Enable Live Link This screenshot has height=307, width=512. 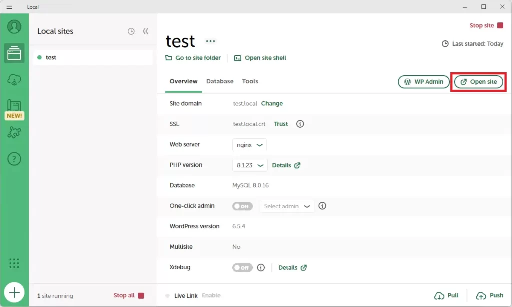point(211,296)
